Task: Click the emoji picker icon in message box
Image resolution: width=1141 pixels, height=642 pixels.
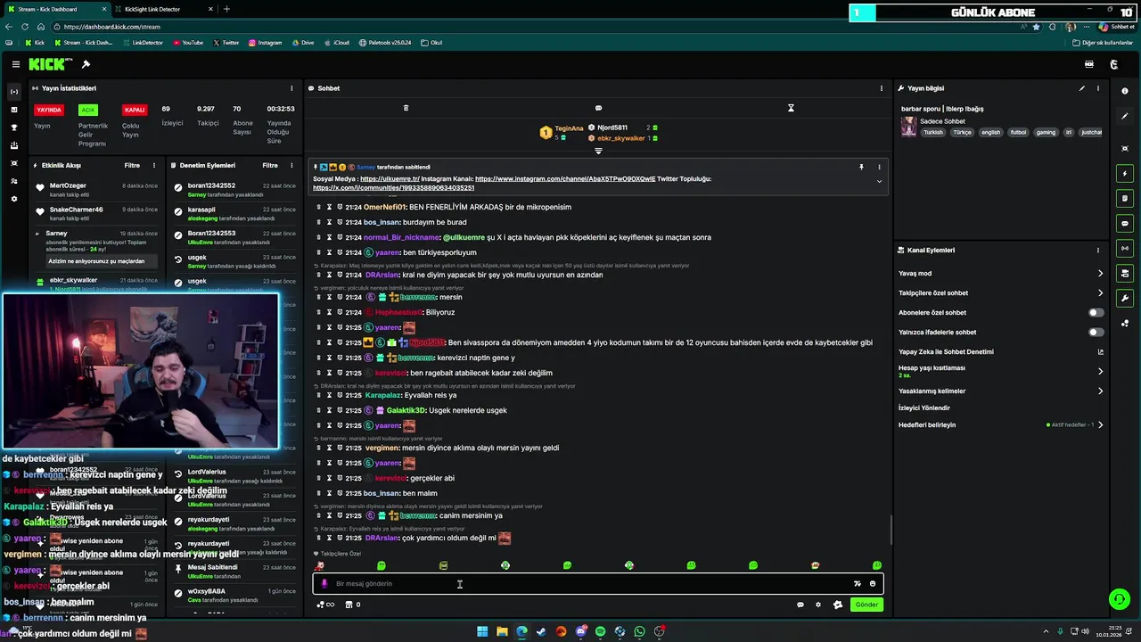Action: pos(873,584)
